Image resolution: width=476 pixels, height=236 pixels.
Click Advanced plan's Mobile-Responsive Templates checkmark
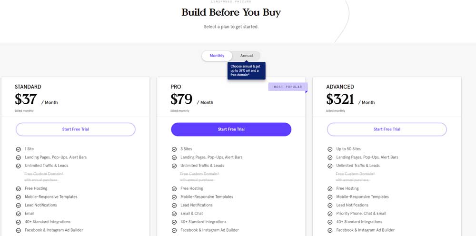coord(330,197)
